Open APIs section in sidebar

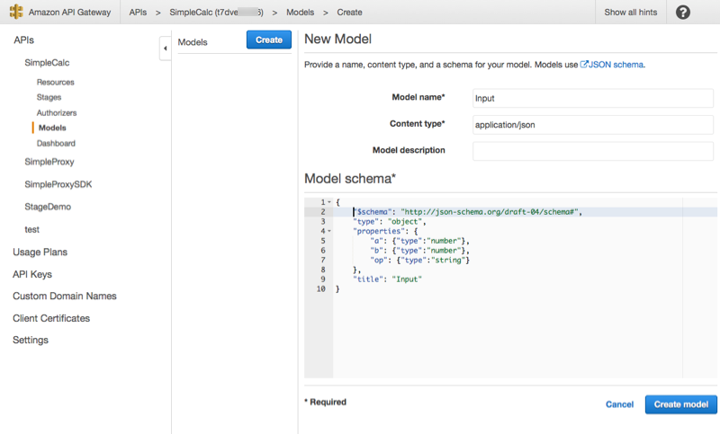(x=23, y=40)
